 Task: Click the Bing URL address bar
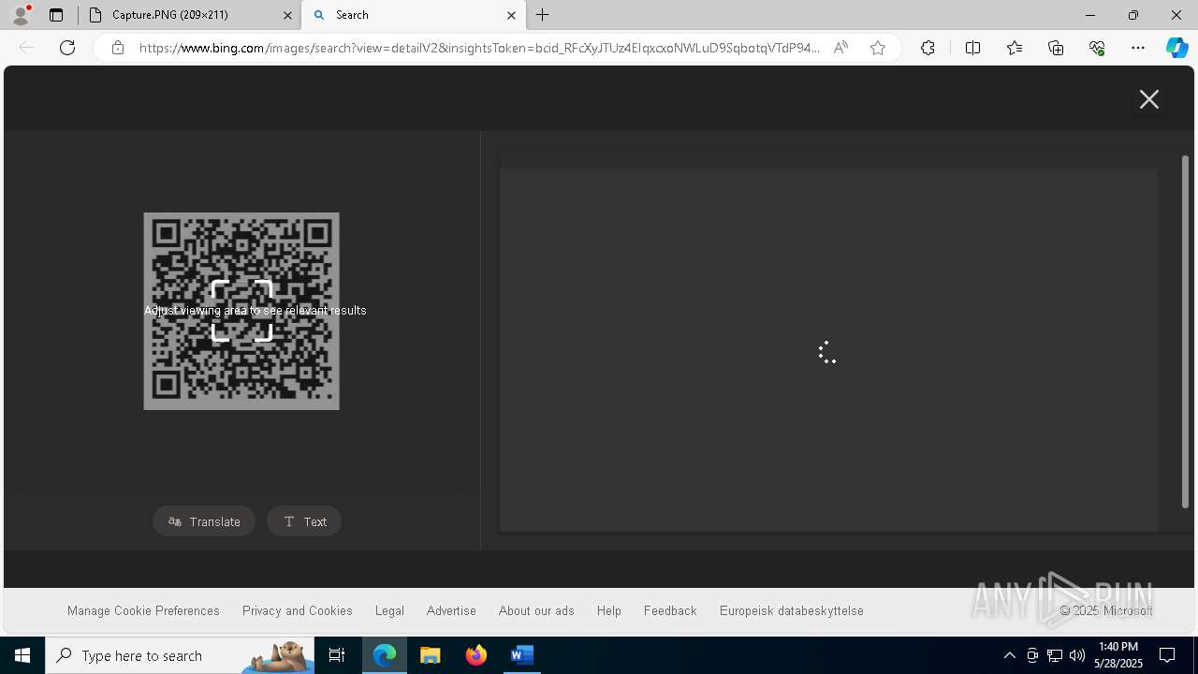coord(479,48)
